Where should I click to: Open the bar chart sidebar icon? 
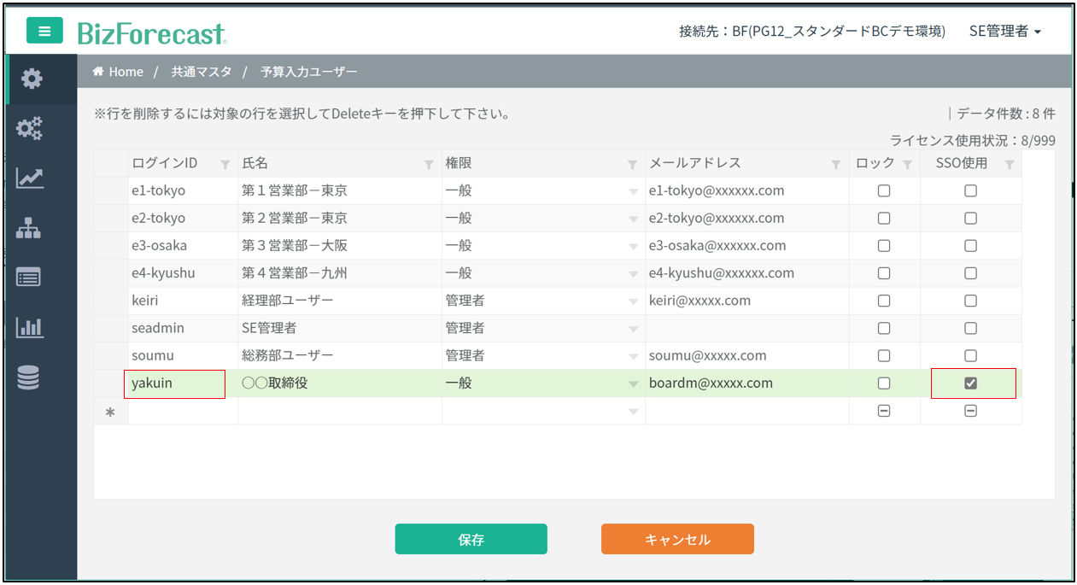pos(30,327)
